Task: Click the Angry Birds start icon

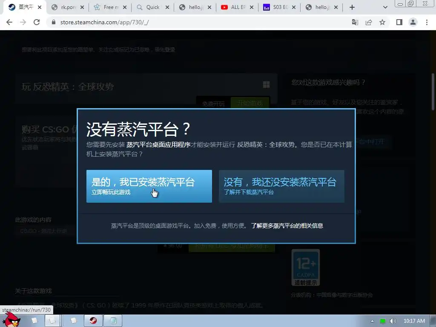Action: pyautogui.click(x=11, y=319)
